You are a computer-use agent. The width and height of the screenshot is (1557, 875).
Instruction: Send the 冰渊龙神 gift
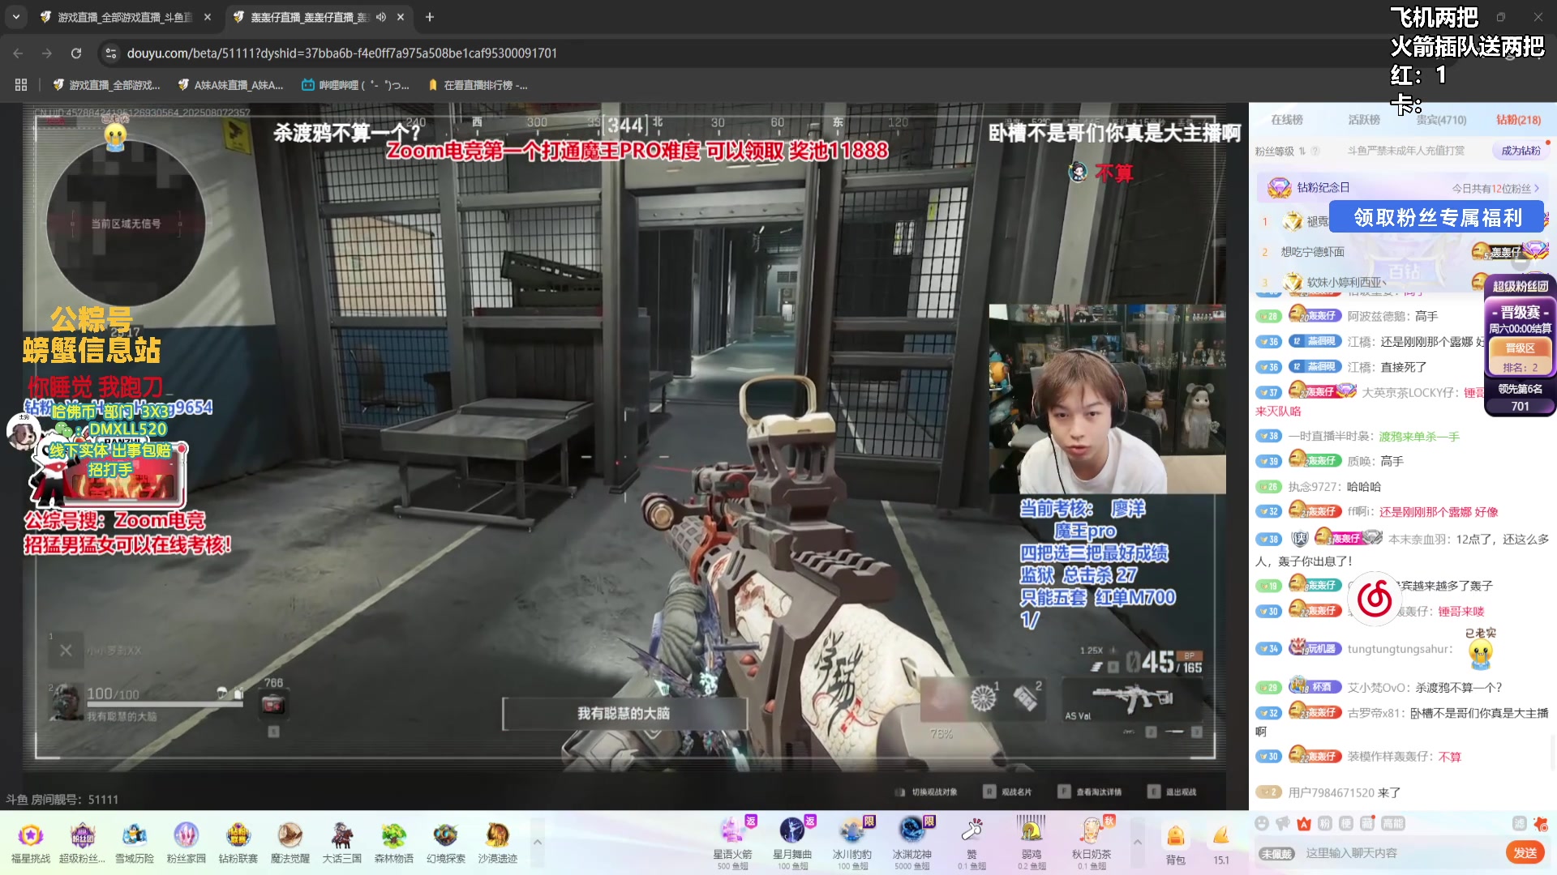[911, 843]
